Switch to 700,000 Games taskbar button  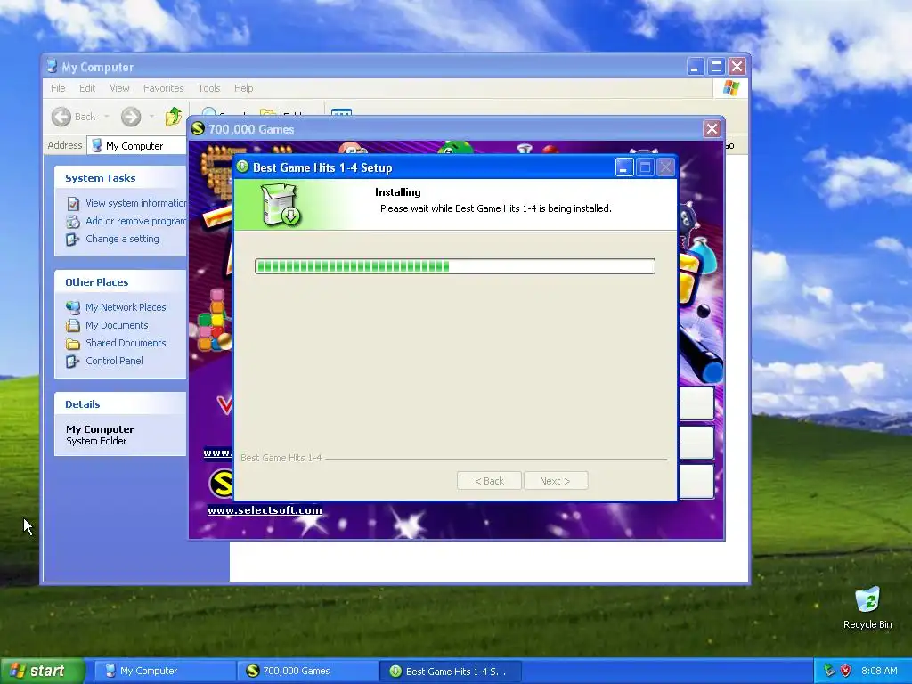tap(308, 672)
